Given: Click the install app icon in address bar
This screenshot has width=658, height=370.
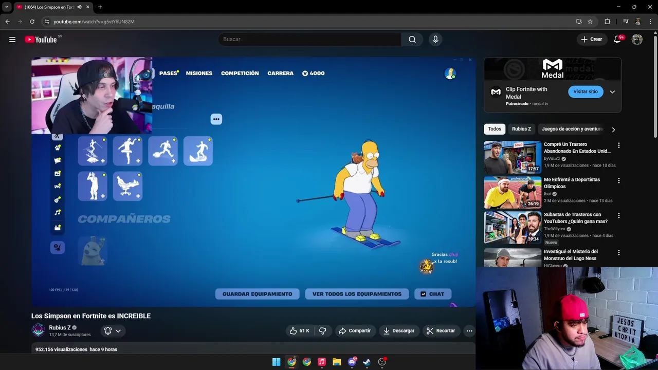Looking at the screenshot, I should pyautogui.click(x=579, y=22).
